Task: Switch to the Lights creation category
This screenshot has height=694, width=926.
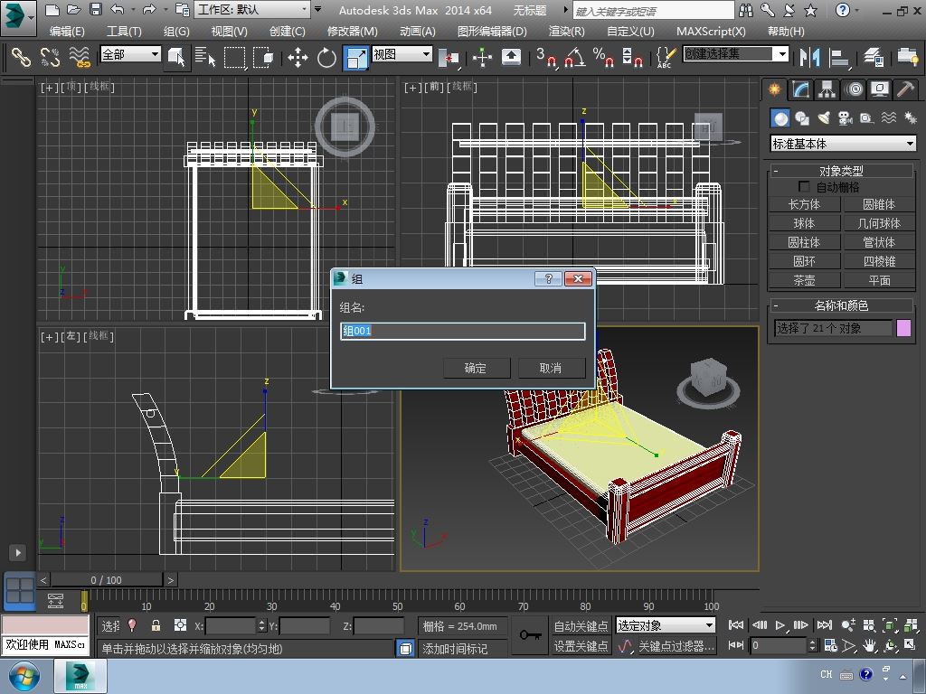Action: point(824,118)
